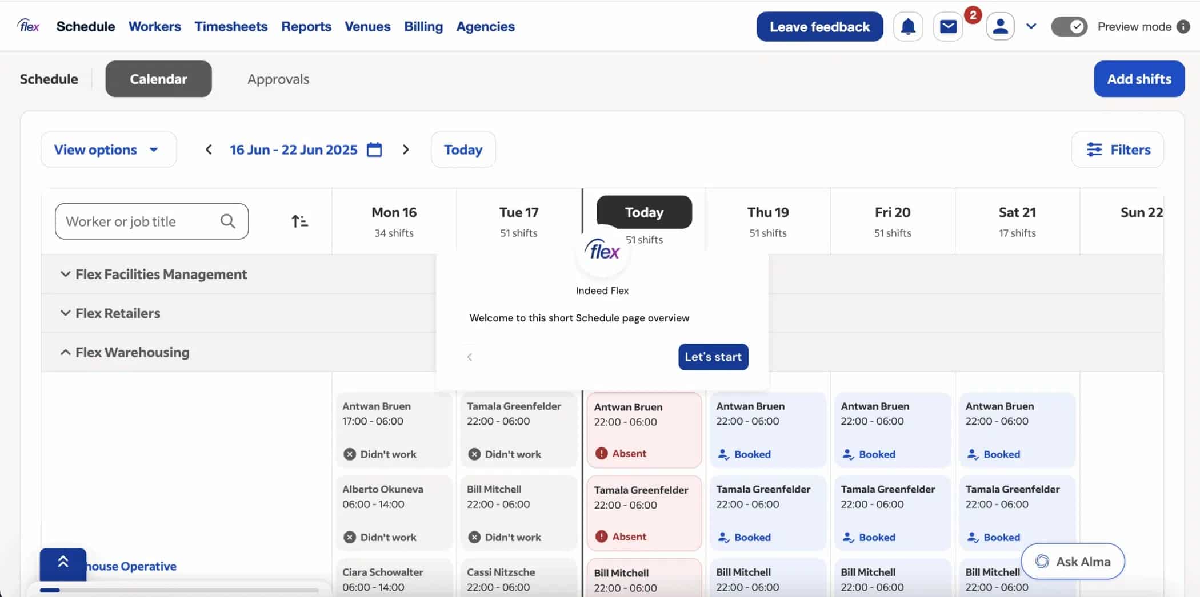
Task: Switch to the Approvals tab
Action: point(278,79)
